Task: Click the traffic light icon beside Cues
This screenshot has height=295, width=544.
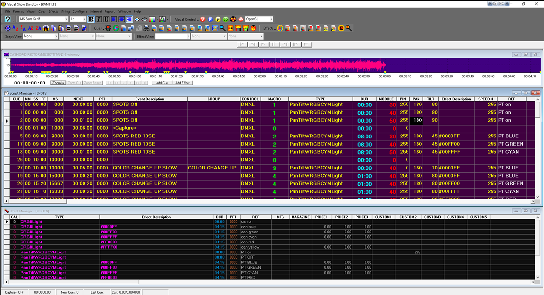Action: [108, 28]
